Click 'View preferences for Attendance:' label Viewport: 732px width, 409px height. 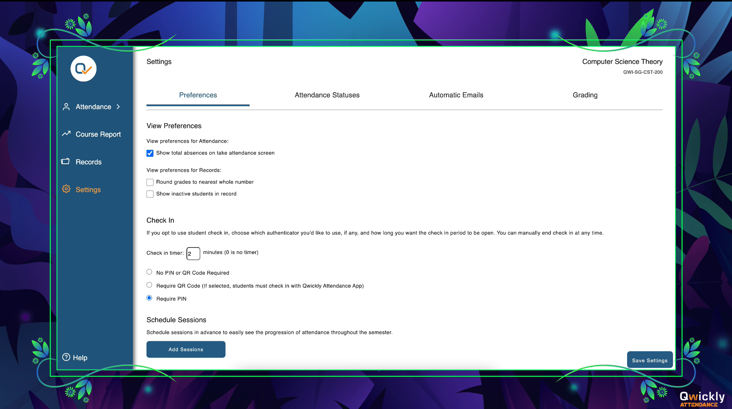pyautogui.click(x=188, y=141)
